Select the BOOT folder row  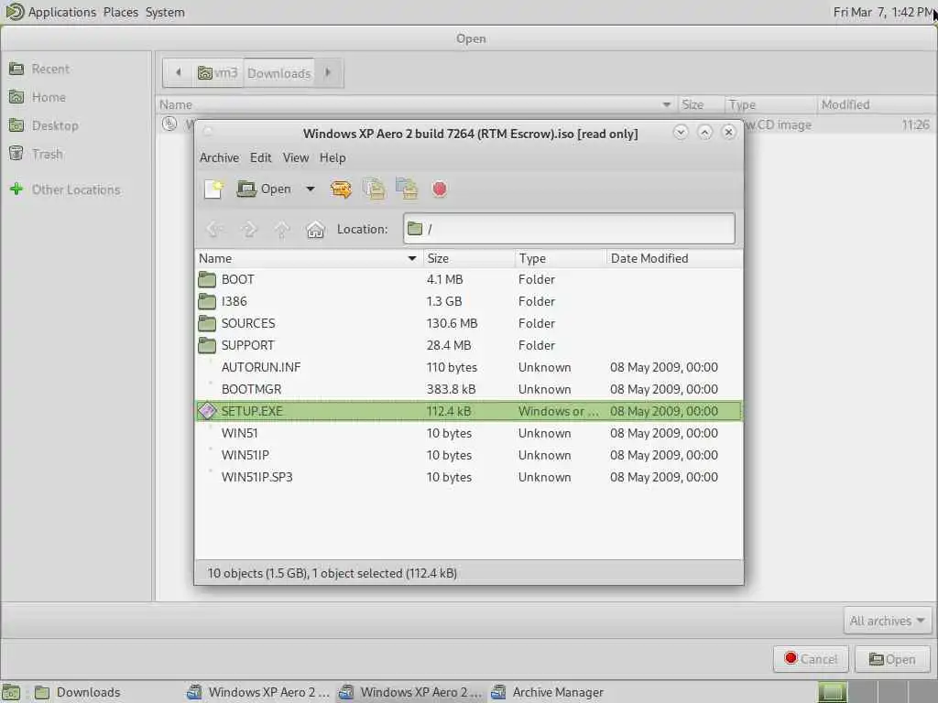coord(468,279)
